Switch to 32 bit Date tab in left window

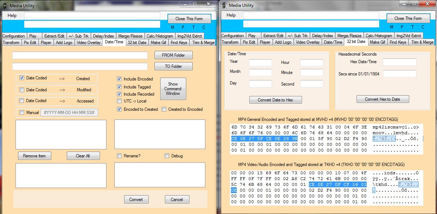(x=137, y=43)
